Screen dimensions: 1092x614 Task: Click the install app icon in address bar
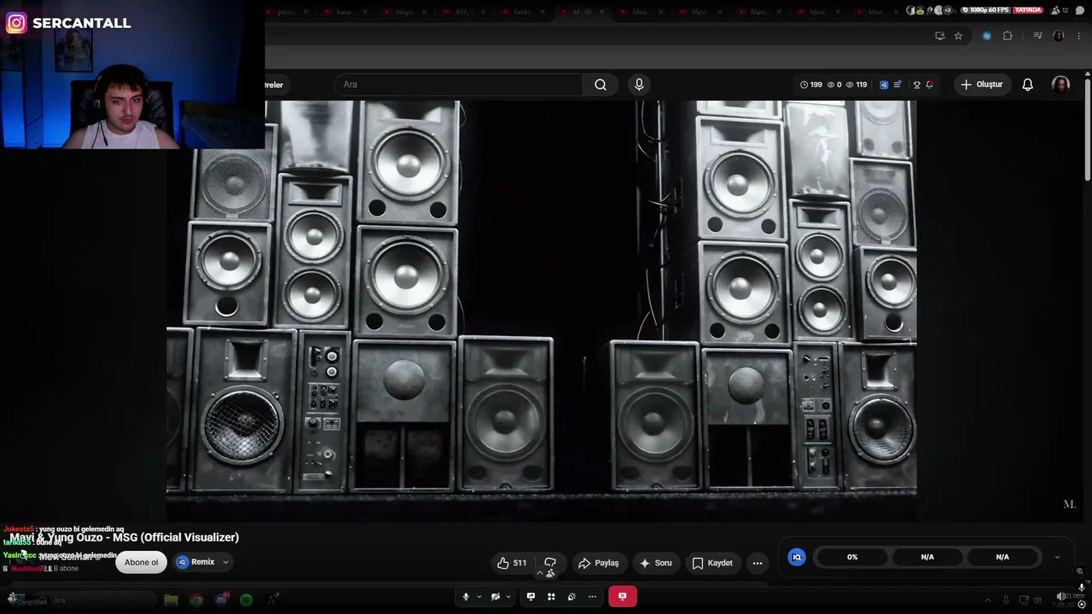click(939, 36)
